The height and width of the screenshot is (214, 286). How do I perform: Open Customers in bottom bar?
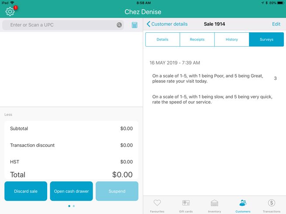pos(243,205)
